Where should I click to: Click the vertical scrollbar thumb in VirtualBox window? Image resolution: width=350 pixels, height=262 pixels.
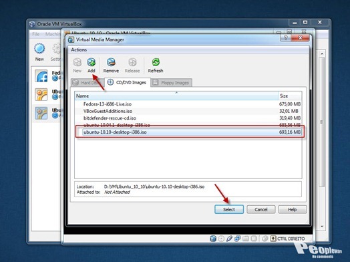(322, 122)
